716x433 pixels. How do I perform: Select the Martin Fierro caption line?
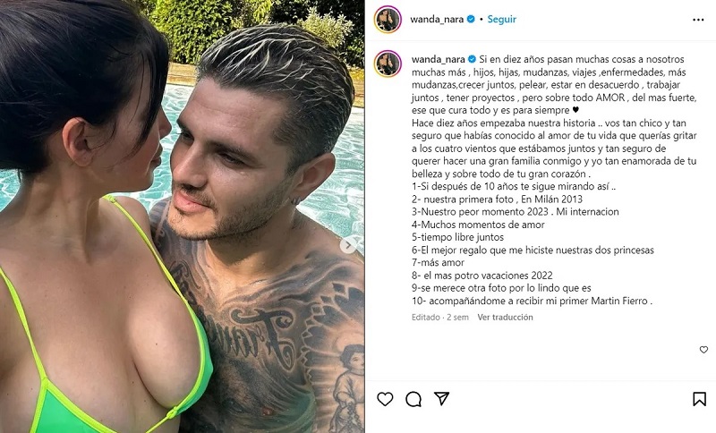click(532, 301)
